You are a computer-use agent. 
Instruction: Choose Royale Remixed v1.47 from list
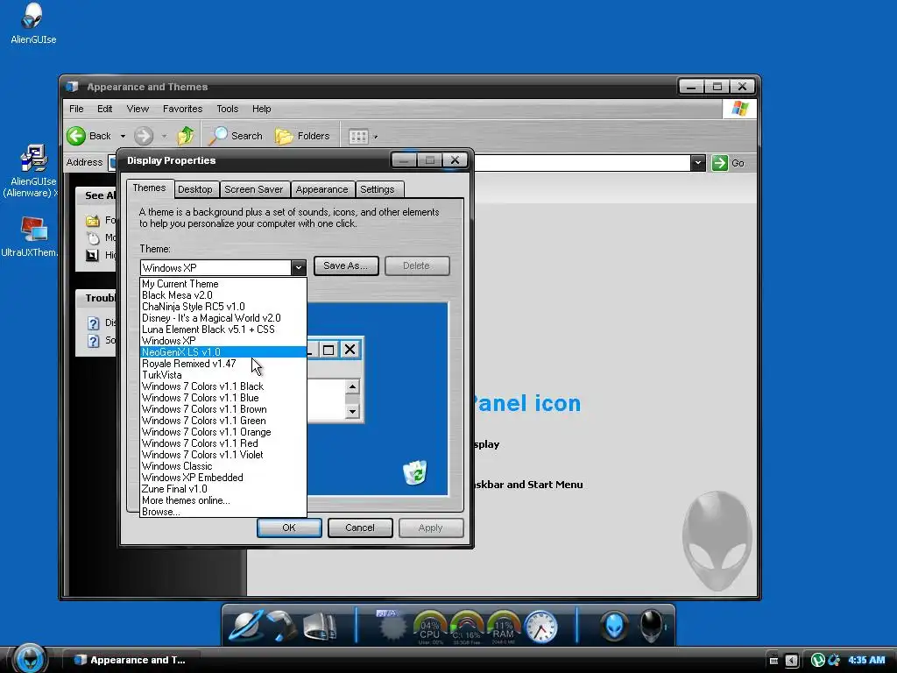click(x=223, y=364)
